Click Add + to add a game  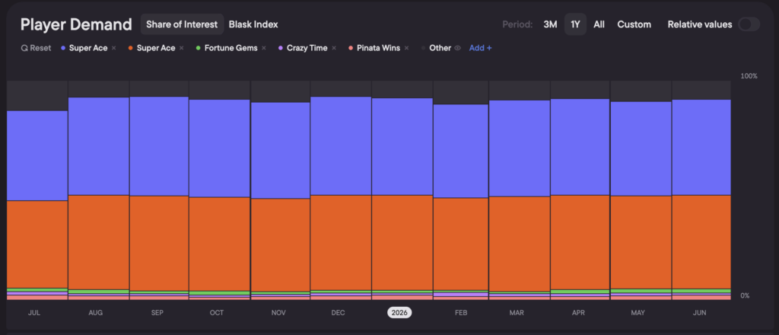(481, 48)
